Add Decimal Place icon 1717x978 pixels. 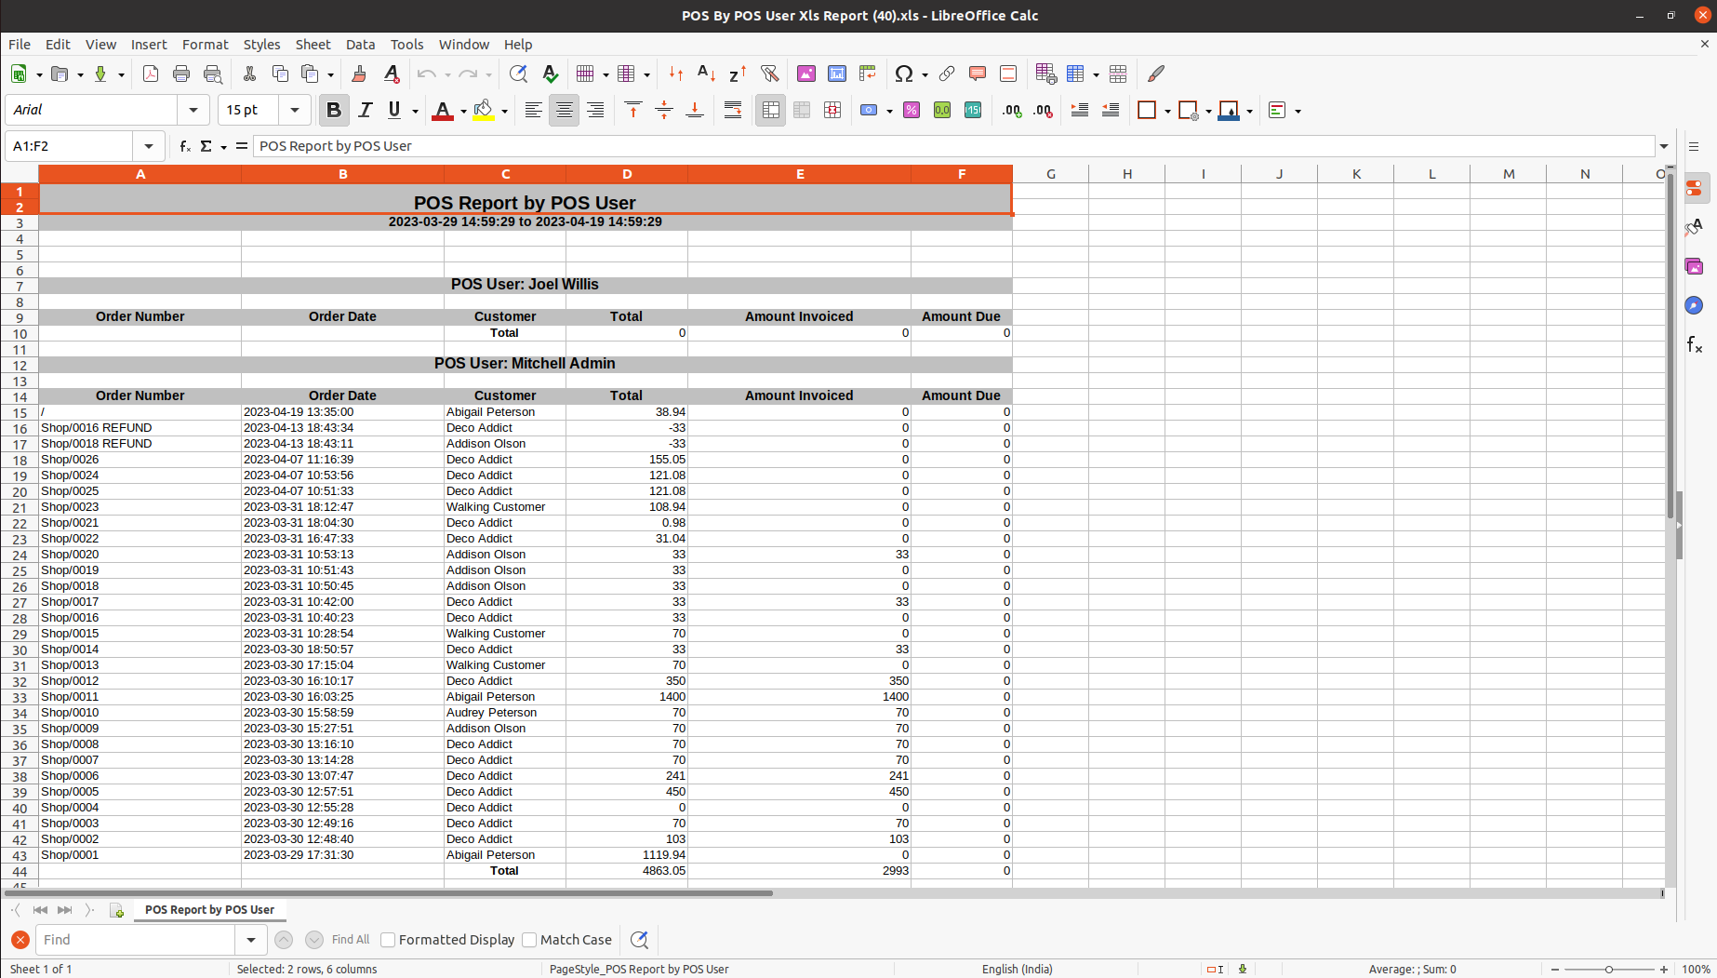click(x=1012, y=110)
